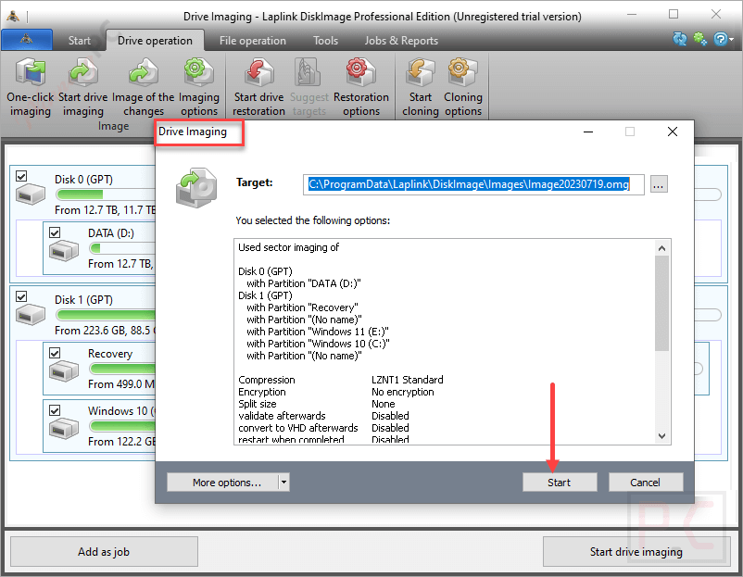Switch to the File operation tab
Screen dimensions: 743x577
253,41
